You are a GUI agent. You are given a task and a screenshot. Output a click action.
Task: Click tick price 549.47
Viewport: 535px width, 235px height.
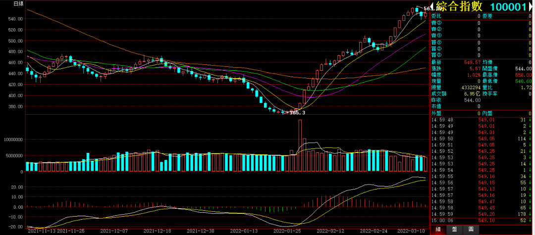485,201
